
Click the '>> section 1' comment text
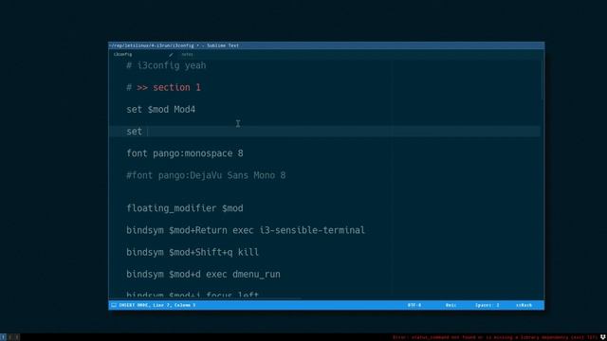coord(169,87)
